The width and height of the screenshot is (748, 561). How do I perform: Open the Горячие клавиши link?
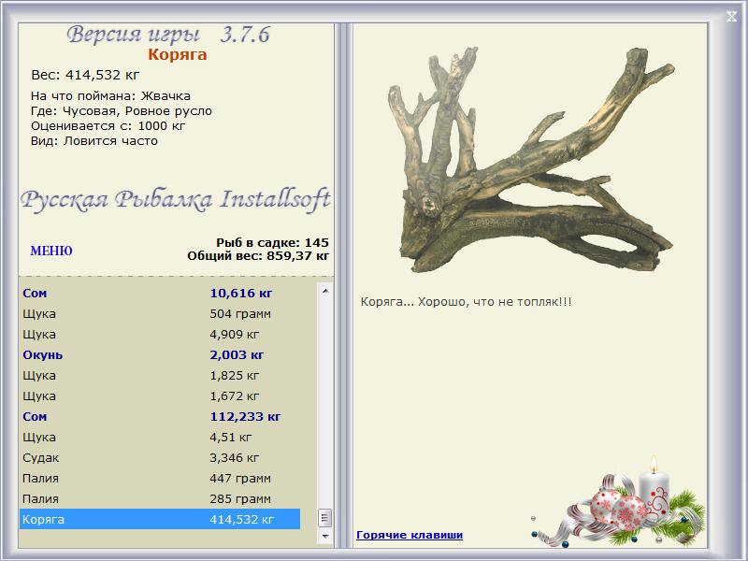(409, 535)
